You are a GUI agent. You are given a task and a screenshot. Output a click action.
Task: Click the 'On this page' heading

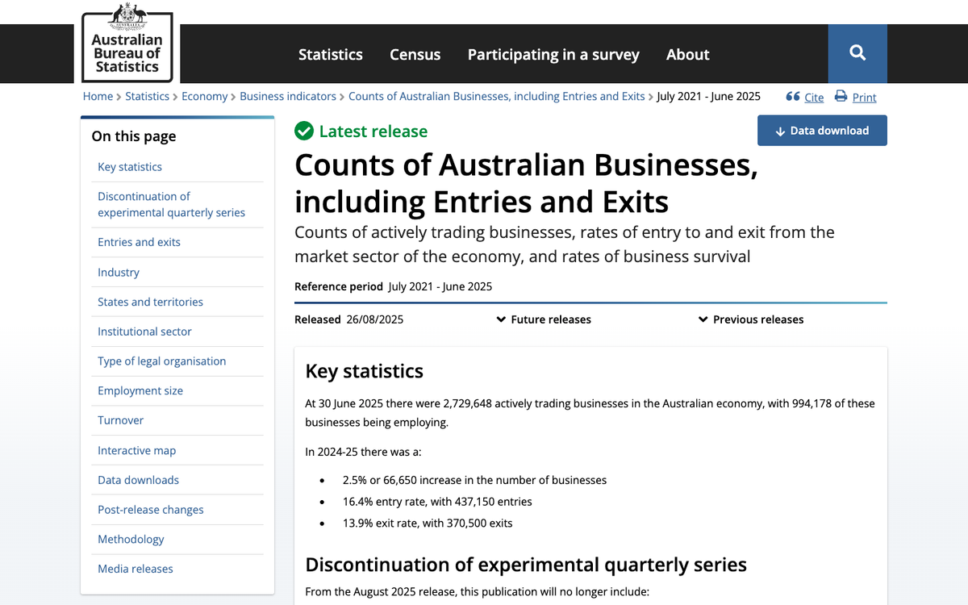pyautogui.click(x=134, y=136)
